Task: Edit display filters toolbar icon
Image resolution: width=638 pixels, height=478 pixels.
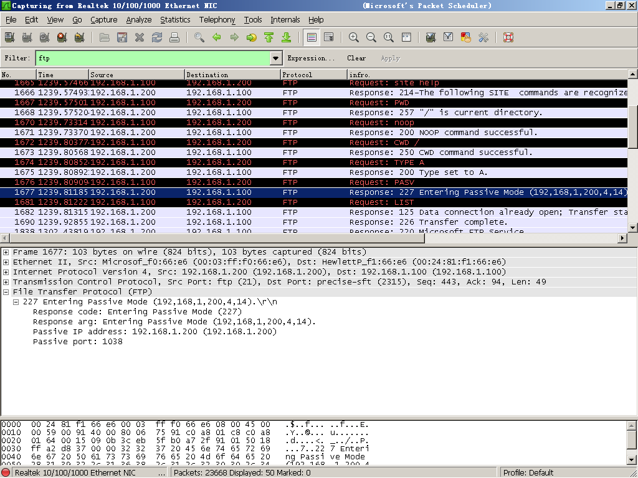Action: click(449, 37)
